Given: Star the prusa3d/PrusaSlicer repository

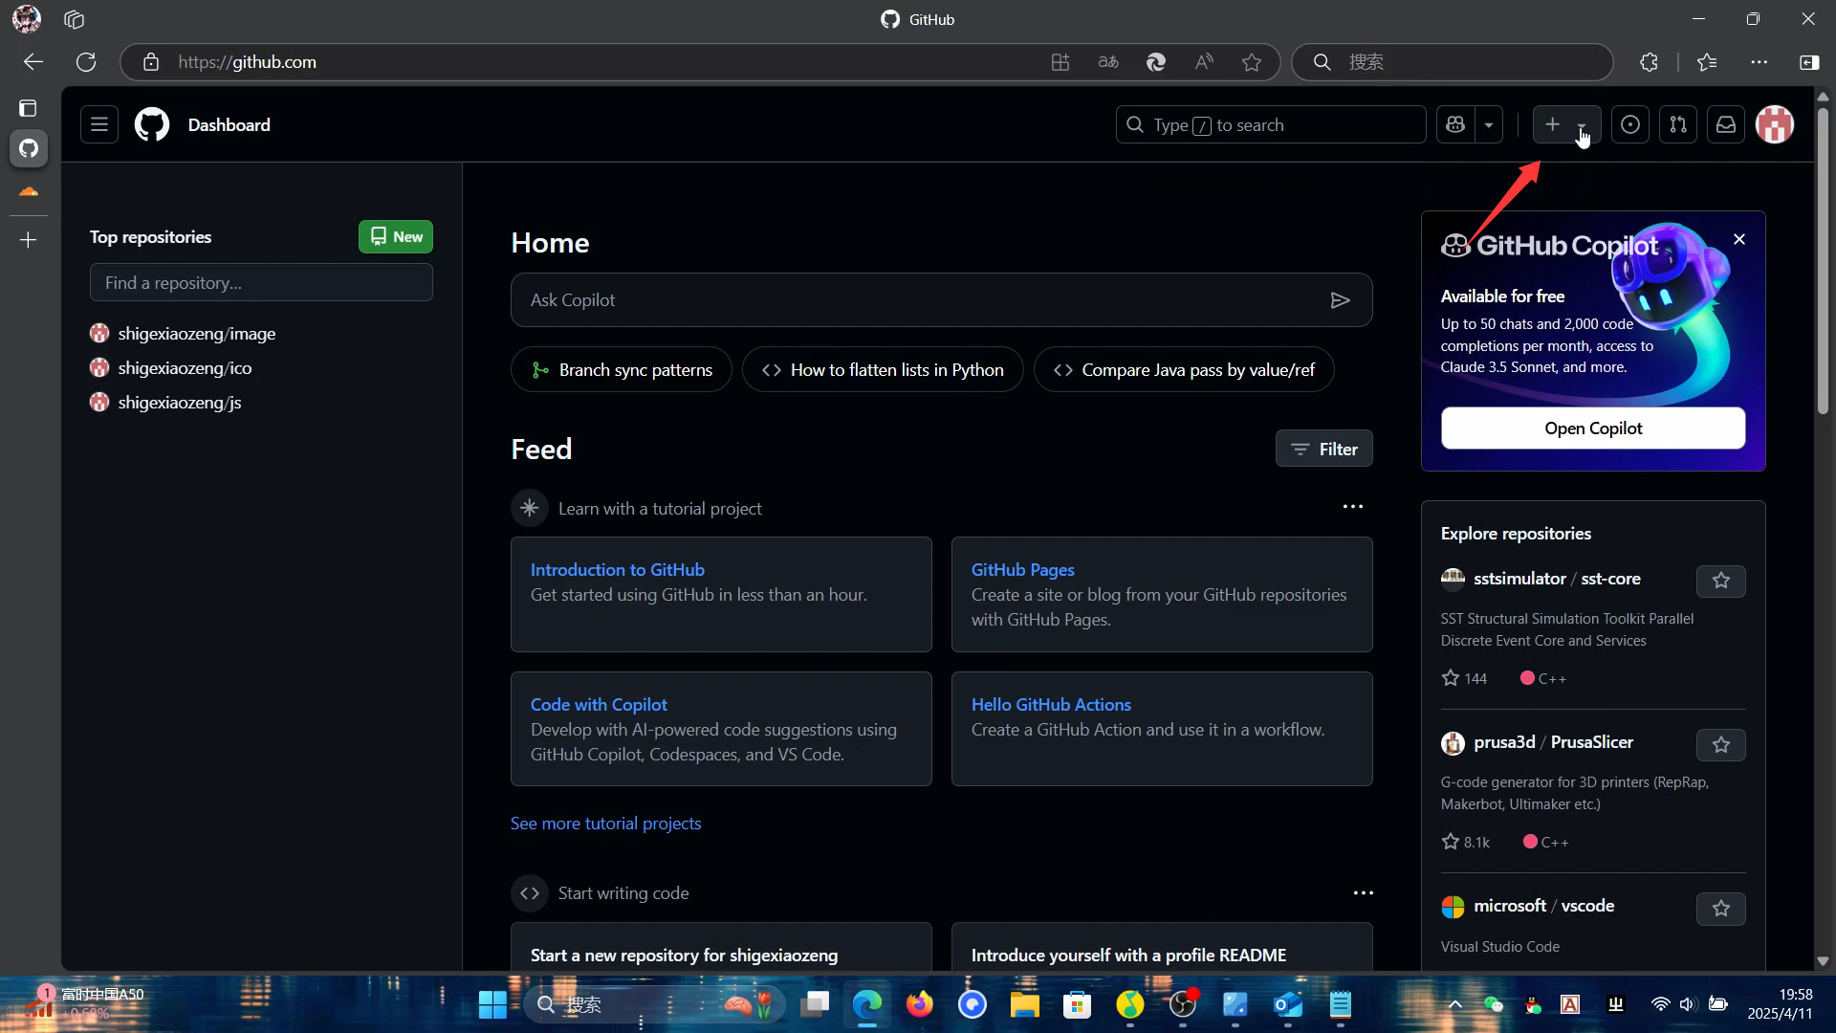Looking at the screenshot, I should pyautogui.click(x=1720, y=744).
